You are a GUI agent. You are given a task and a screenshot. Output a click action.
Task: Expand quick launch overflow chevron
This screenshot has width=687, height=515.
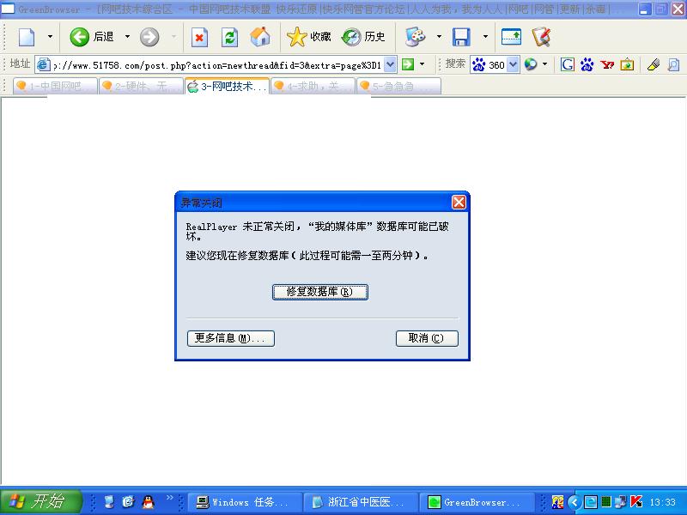170,498
